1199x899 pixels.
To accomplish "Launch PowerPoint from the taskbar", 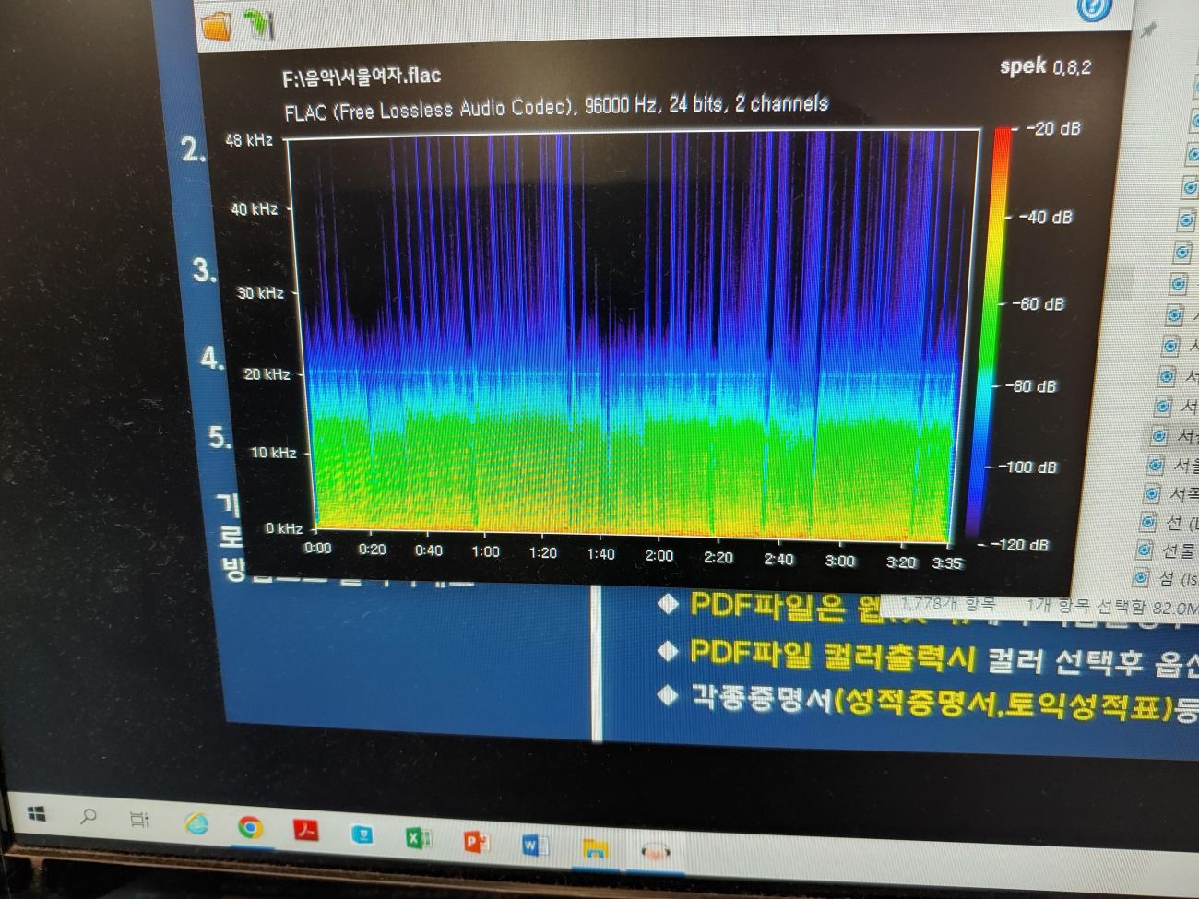I will tap(476, 841).
